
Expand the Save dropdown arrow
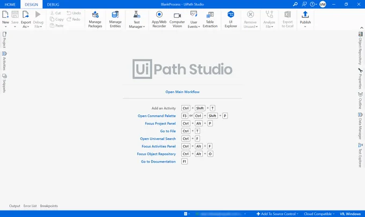(15, 26)
